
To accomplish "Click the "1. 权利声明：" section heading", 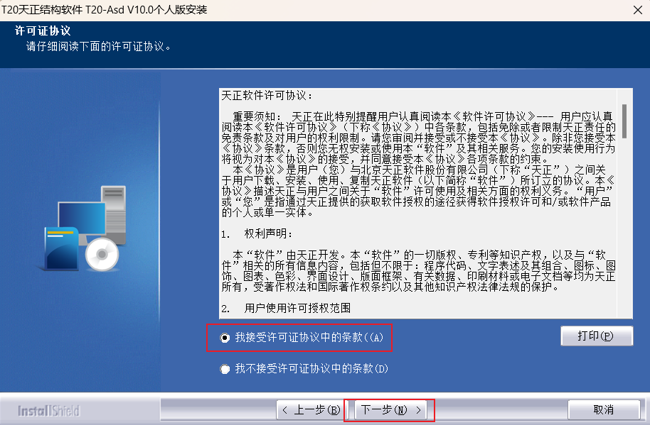I will click(257, 234).
